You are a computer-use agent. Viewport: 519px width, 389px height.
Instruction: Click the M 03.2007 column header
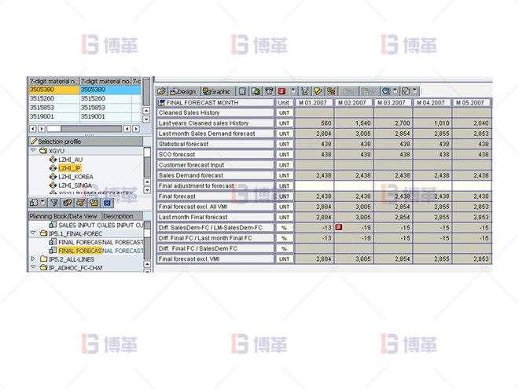pos(392,102)
